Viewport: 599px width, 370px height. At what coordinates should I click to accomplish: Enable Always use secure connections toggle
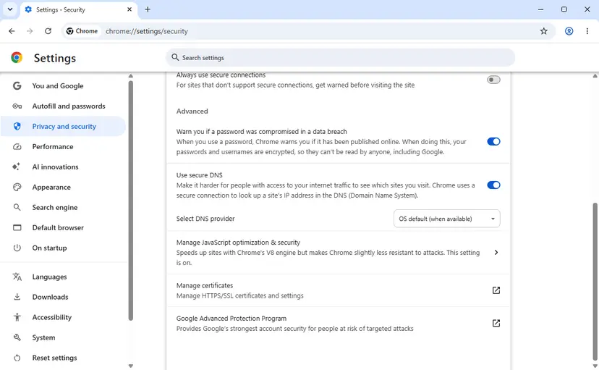pos(493,80)
